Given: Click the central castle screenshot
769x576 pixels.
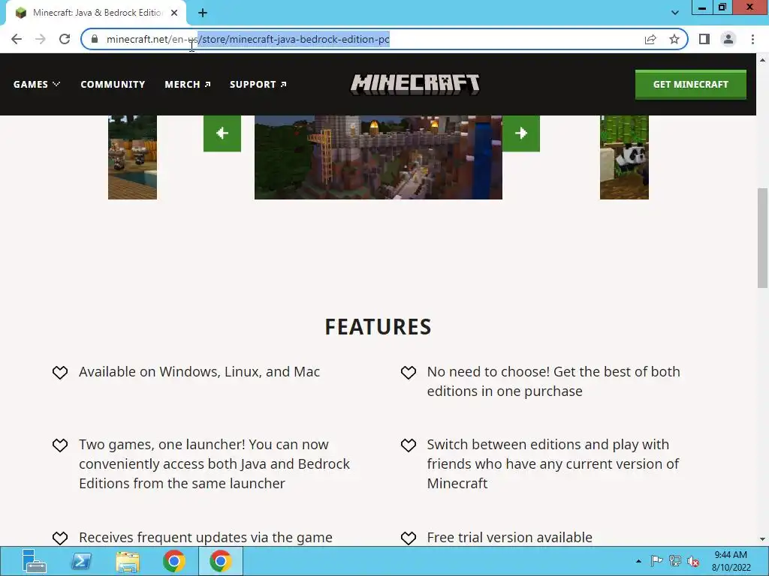Looking at the screenshot, I should [378, 157].
